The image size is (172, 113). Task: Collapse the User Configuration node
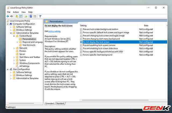click(x=8, y=69)
